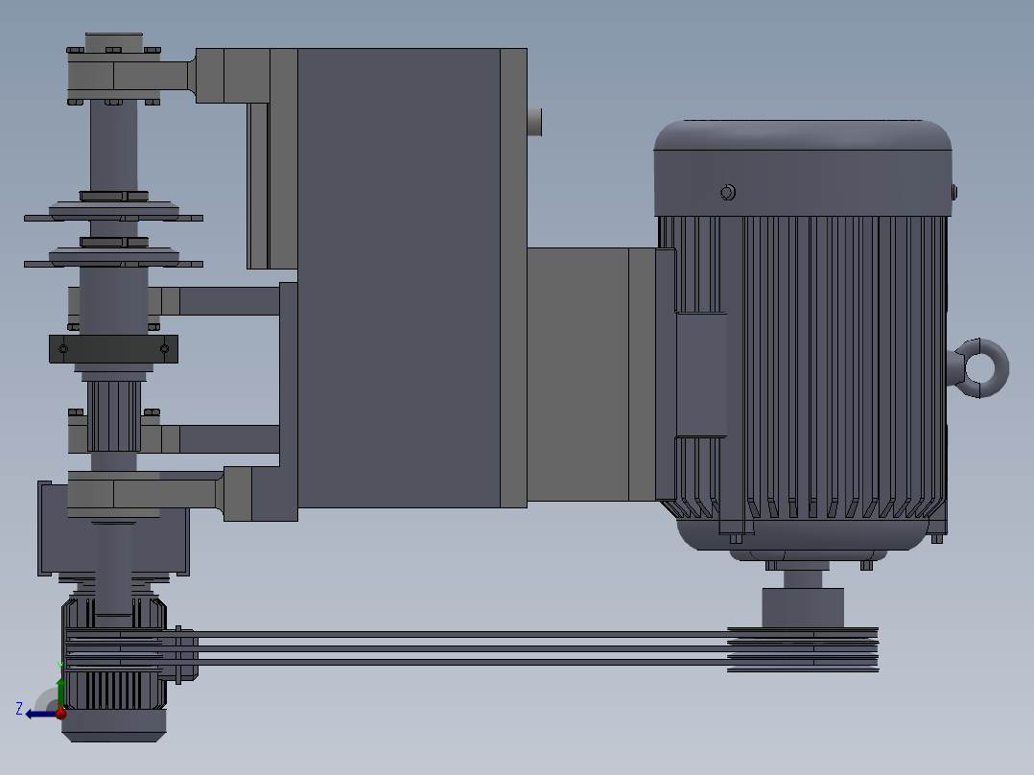Select the lower disc on the vertical shaft

click(113, 259)
